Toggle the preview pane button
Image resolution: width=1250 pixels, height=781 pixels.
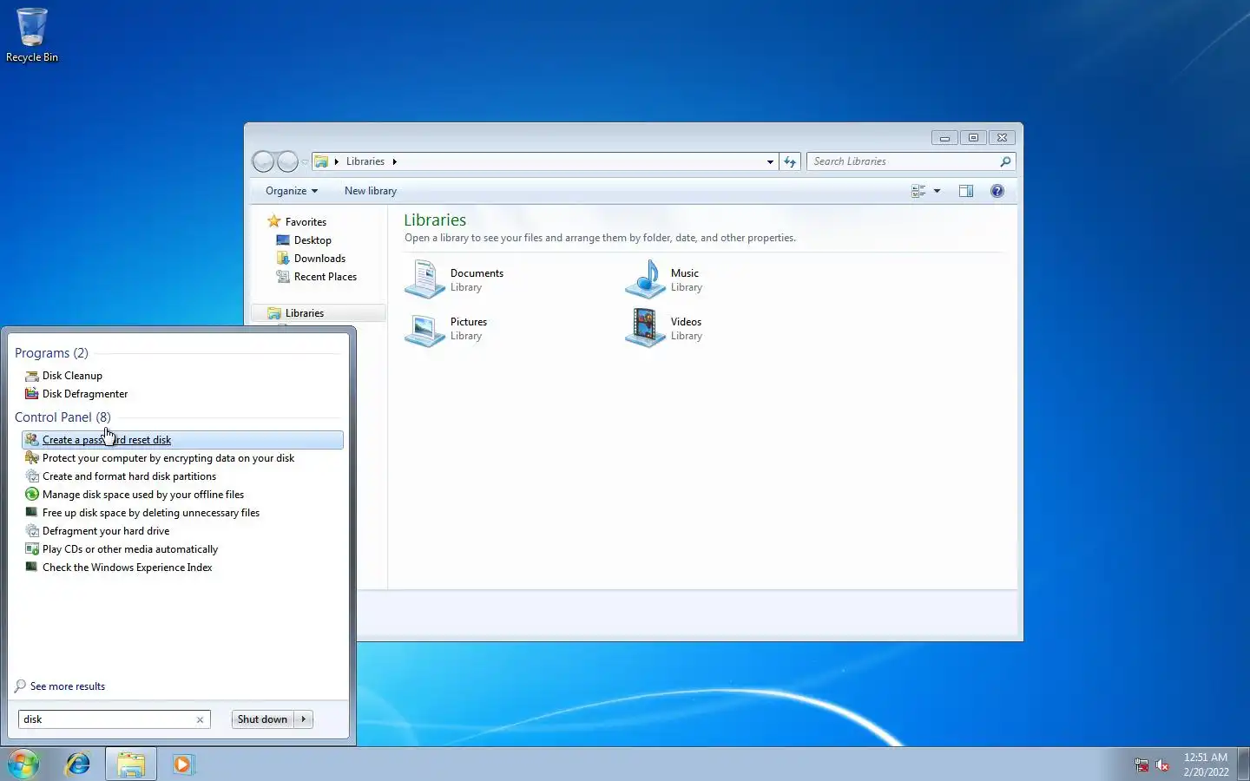tap(966, 191)
